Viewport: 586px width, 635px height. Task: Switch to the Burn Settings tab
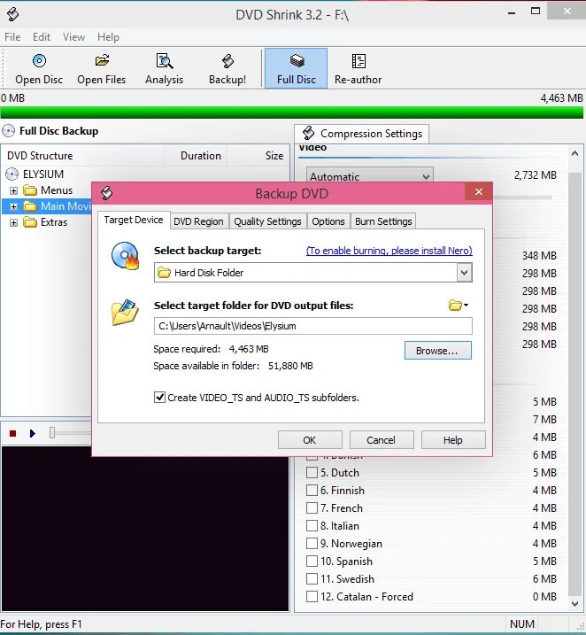pyautogui.click(x=383, y=221)
